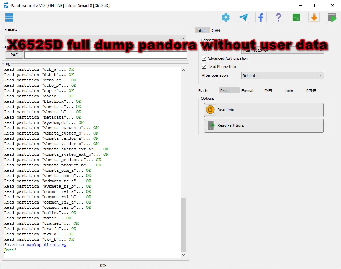Image resolution: width=341 pixels, height=269 pixels.
Task: Switch to the Flash tab
Action: coord(203,91)
